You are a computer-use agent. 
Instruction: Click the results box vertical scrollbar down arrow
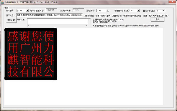(89, 23)
